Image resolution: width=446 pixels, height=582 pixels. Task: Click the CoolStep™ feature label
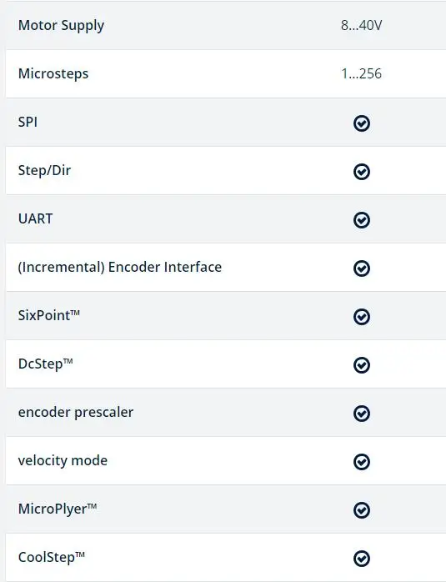point(52,557)
